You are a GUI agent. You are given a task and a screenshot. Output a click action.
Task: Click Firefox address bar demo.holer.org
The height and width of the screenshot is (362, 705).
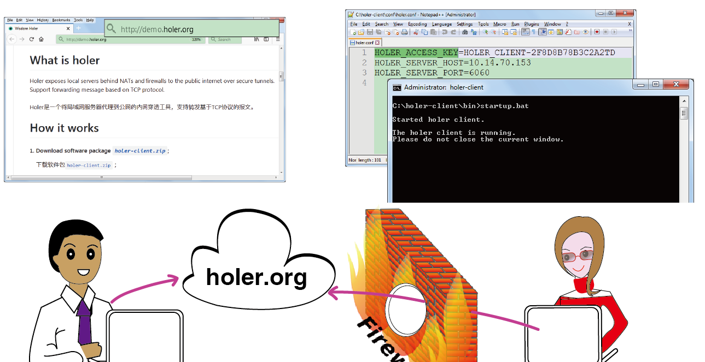(x=130, y=39)
